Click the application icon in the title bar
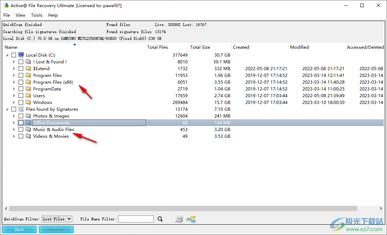387x235 pixels. tap(6, 5)
